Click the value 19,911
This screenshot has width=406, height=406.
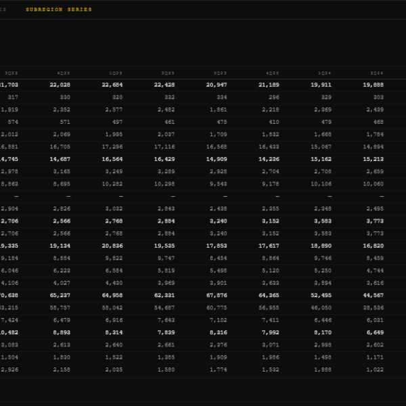pyautogui.click(x=321, y=85)
